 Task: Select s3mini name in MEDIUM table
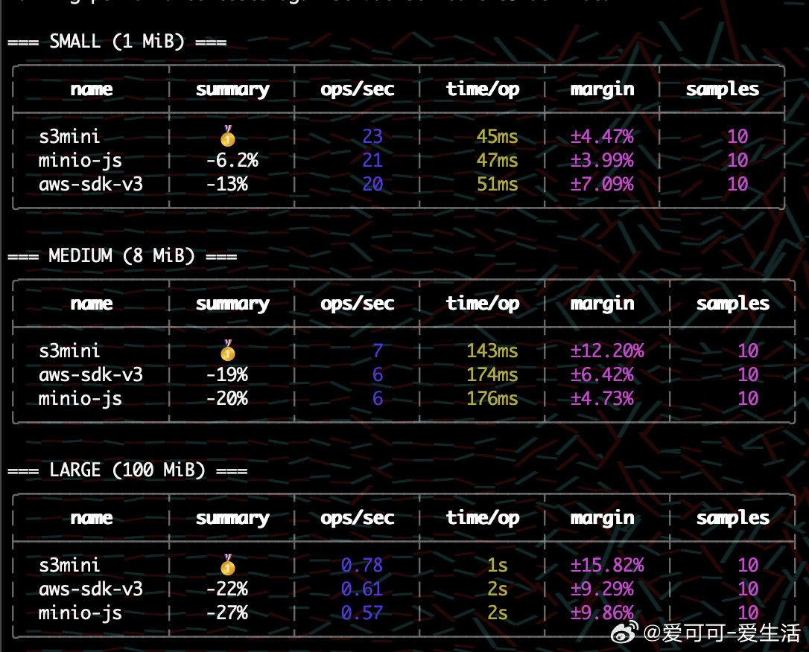70,351
